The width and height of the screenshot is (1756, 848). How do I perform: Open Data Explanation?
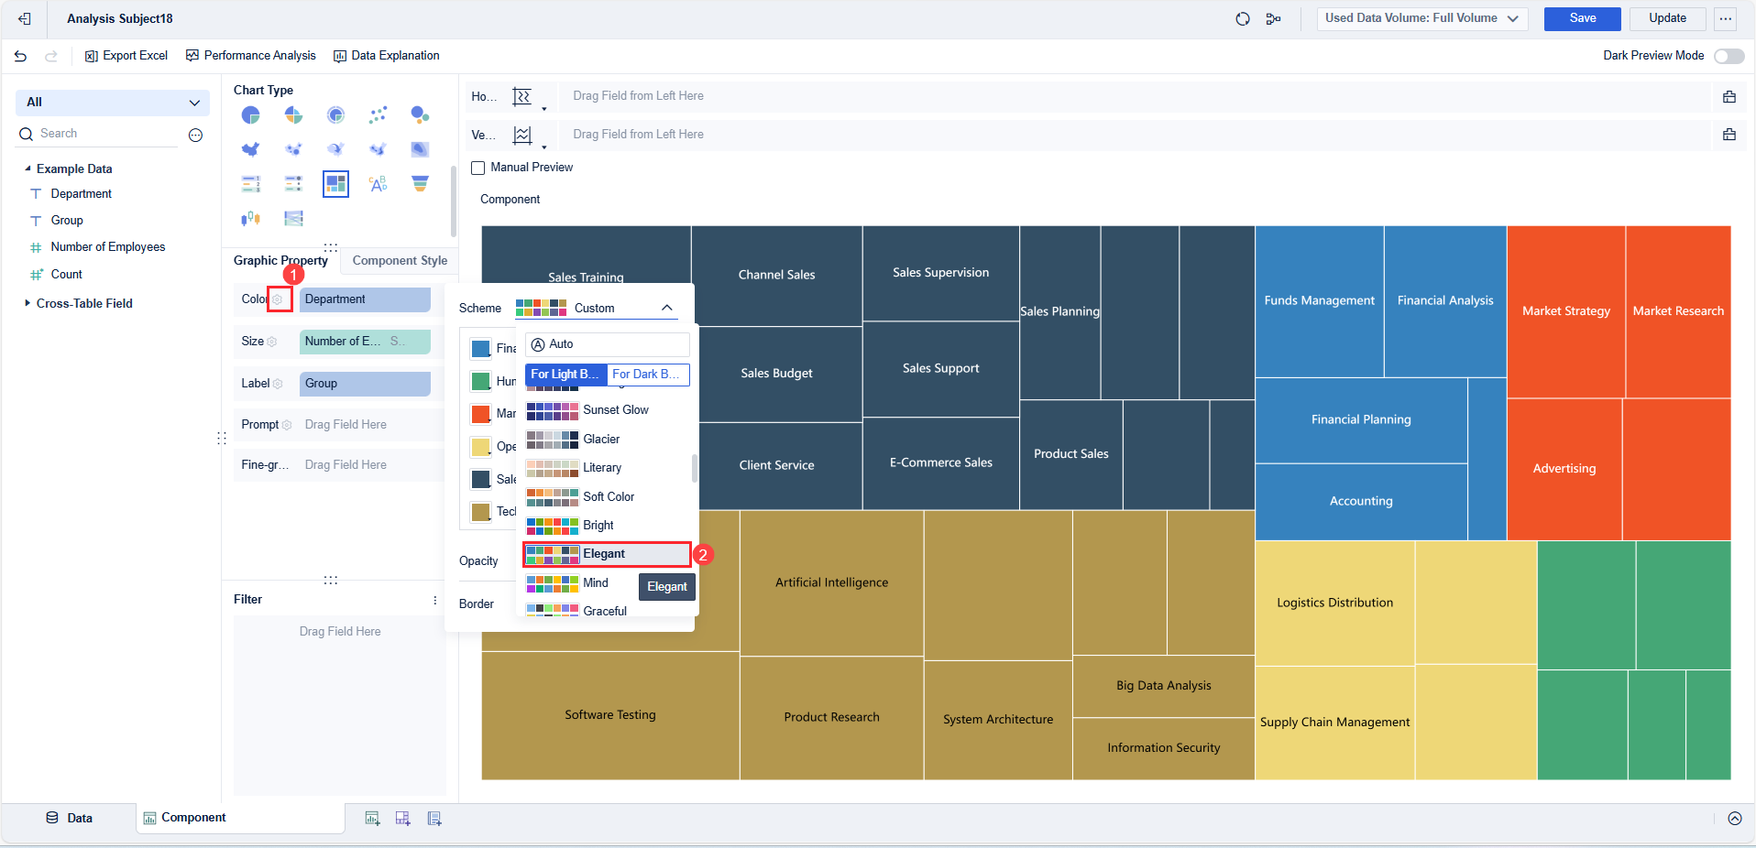387,56
